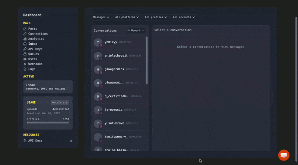Viewport: 298px width, 165px height.
Task: Click the external link icon beside API Docs
Action: pos(71,141)
